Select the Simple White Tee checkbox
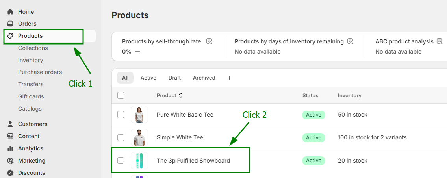The width and height of the screenshot is (447, 178). click(x=121, y=137)
